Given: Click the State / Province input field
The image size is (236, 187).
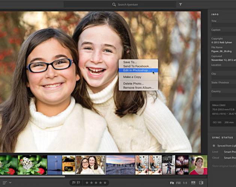Looking at the screenshot, I should coord(224,86).
